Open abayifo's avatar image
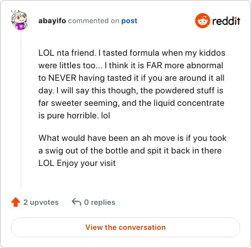Image resolution: width=251 pixels, height=248 pixels. click(19, 20)
